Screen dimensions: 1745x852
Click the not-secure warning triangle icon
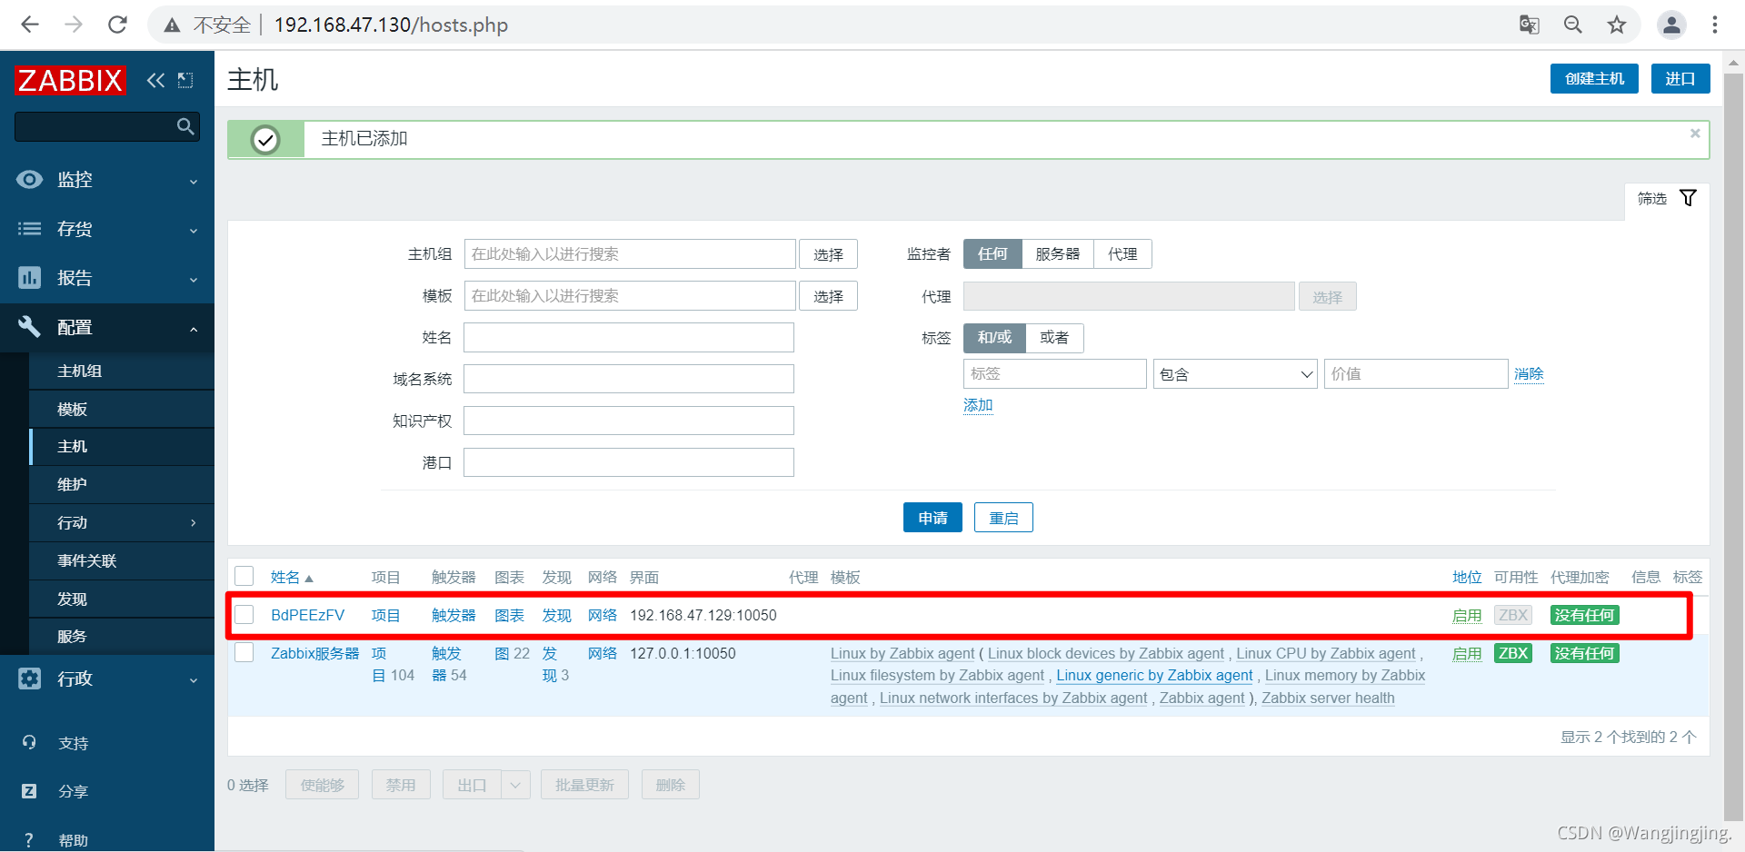[172, 25]
